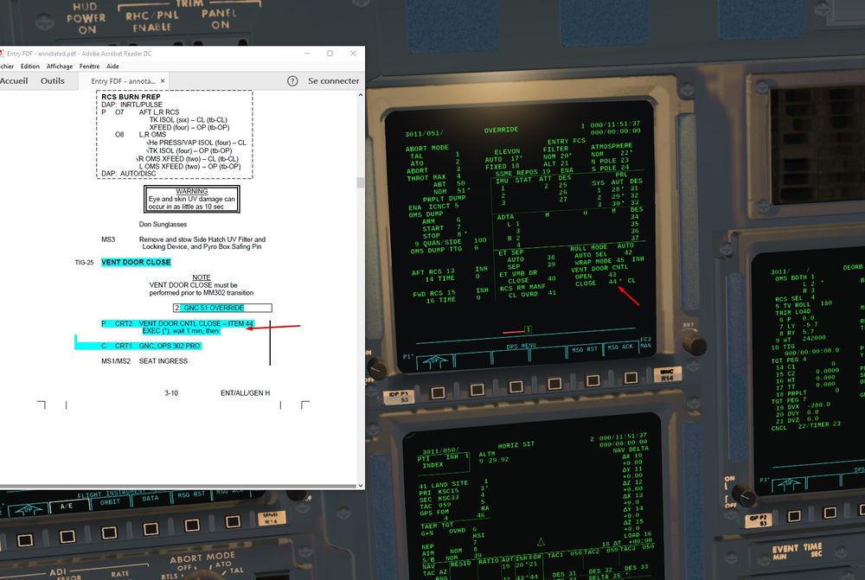Click the DATA soft label on lower-left display

(150, 498)
